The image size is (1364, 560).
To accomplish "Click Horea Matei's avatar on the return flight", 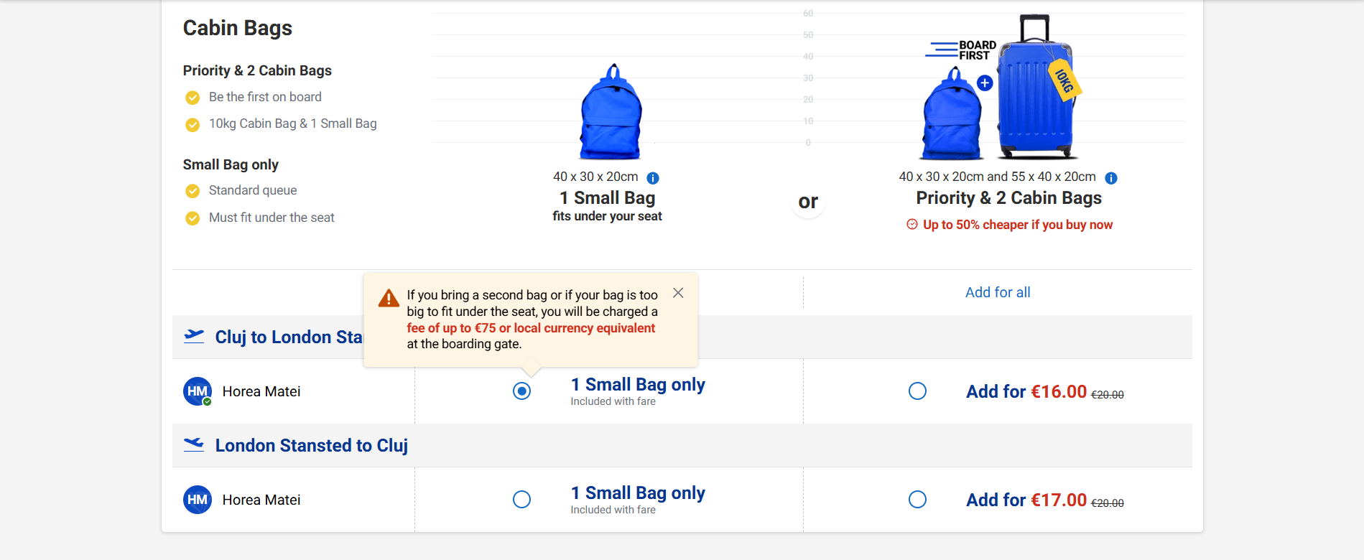I will click(x=198, y=500).
